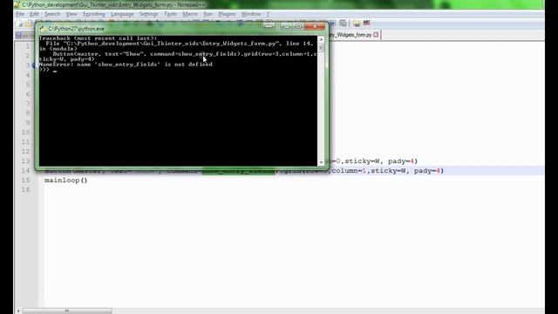Click line number 16 in the margin
558x314 pixels.
pyautogui.click(x=25, y=190)
